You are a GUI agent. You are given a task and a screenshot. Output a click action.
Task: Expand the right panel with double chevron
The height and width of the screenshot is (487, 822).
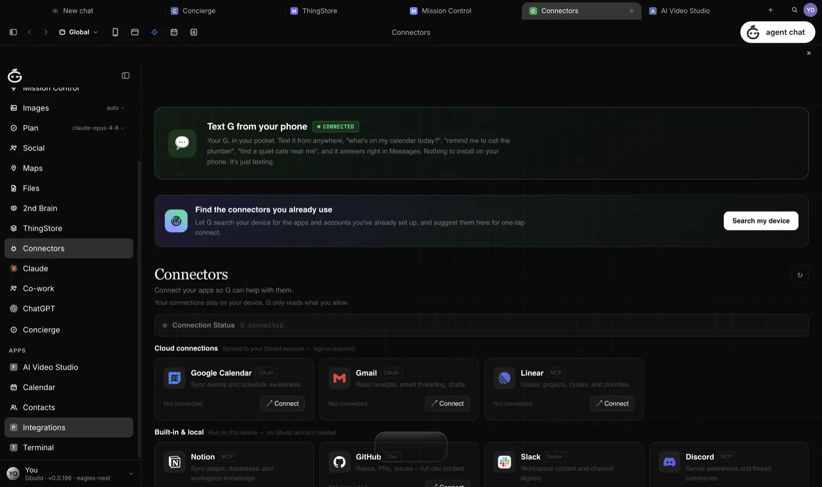(809, 53)
